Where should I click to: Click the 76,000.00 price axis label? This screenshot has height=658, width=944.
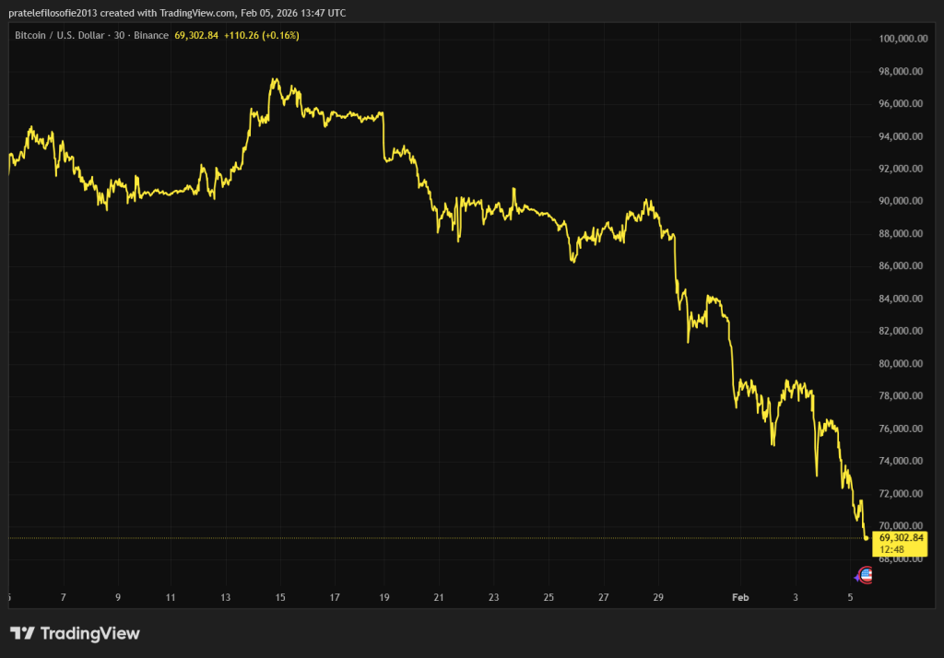901,429
